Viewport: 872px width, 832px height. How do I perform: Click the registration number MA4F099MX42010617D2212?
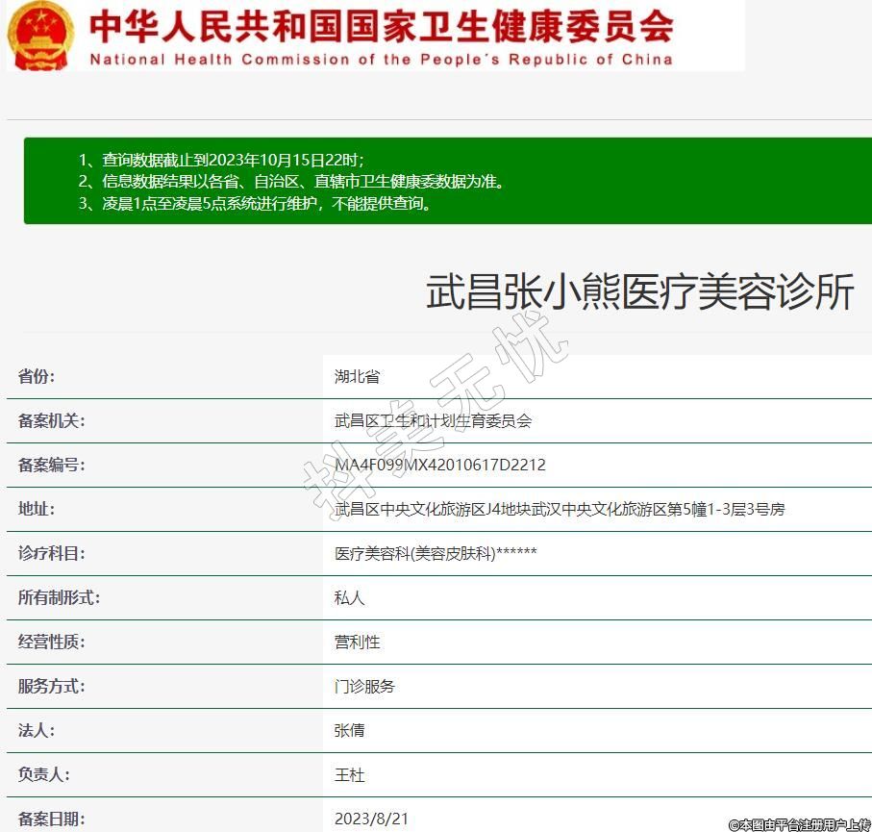[x=439, y=465]
